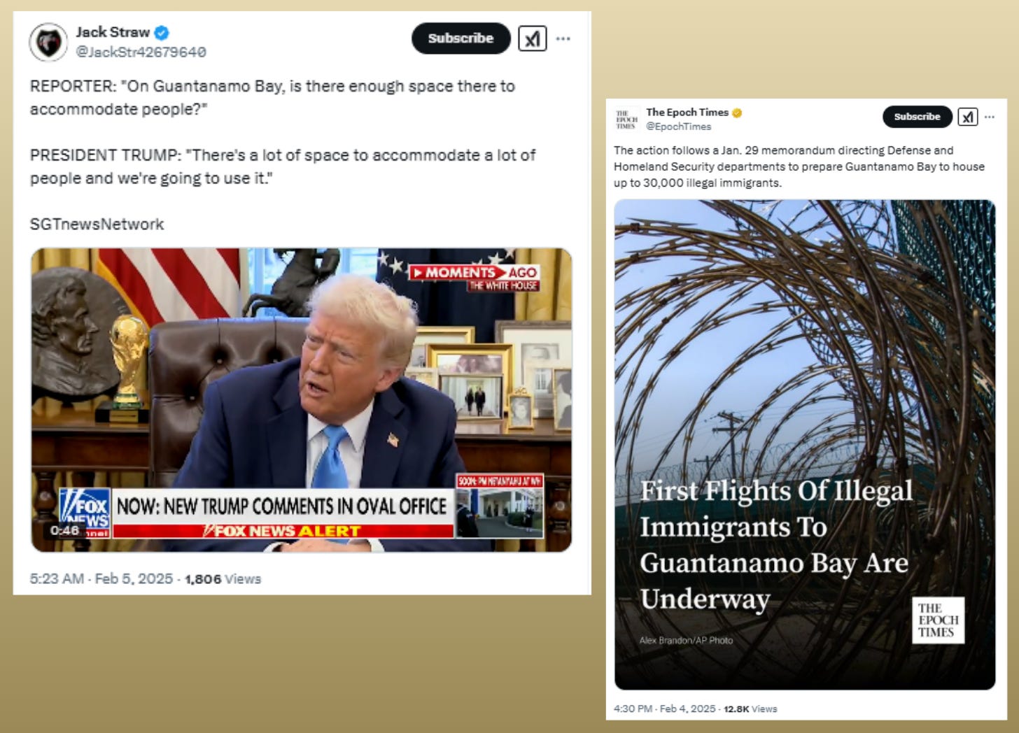This screenshot has height=733, width=1019.
Task: Click the 0:46 video duration label
Action: (64, 531)
